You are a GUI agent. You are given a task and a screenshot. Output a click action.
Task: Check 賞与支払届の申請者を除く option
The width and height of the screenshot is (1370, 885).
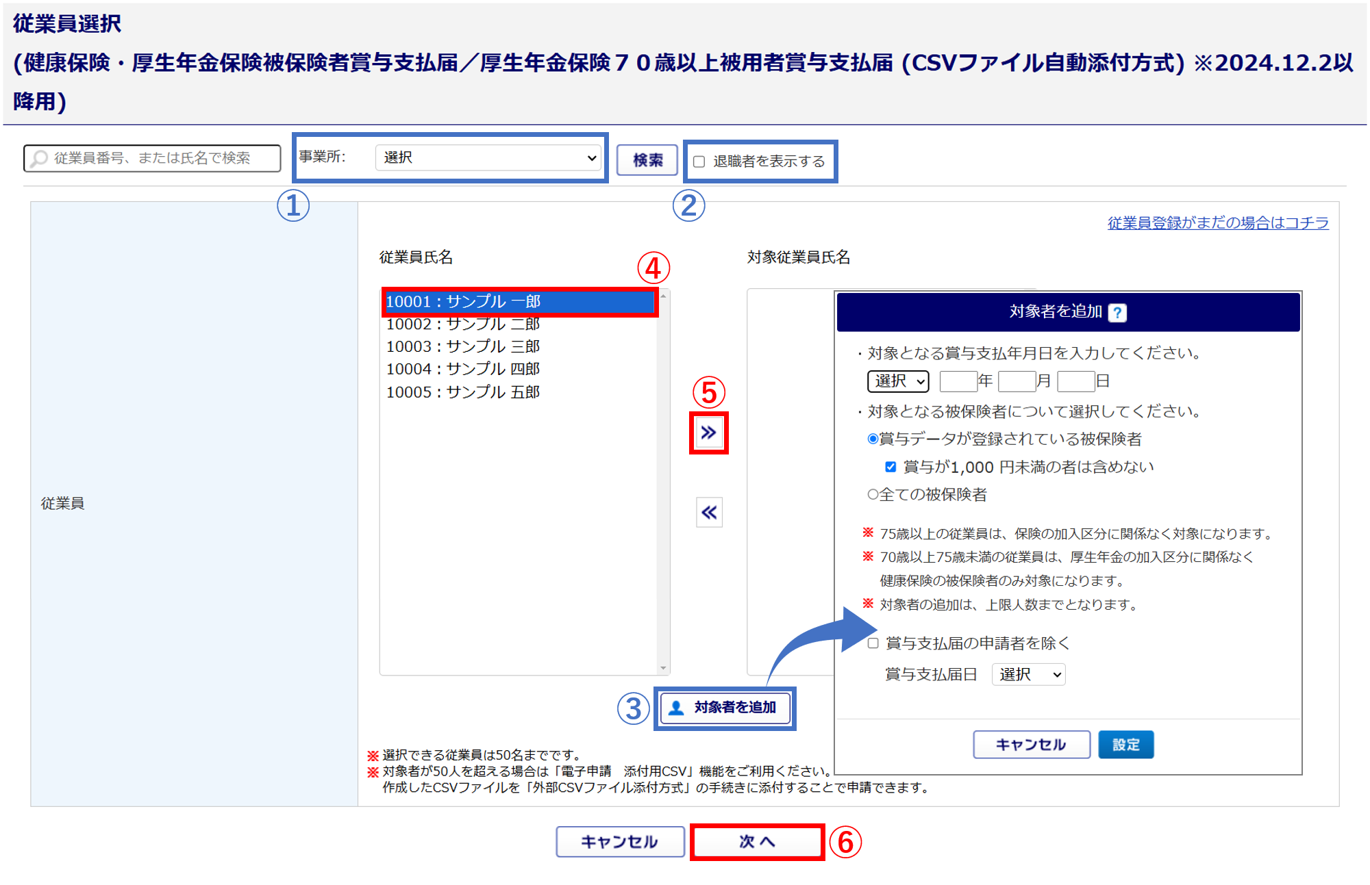pyautogui.click(x=873, y=643)
